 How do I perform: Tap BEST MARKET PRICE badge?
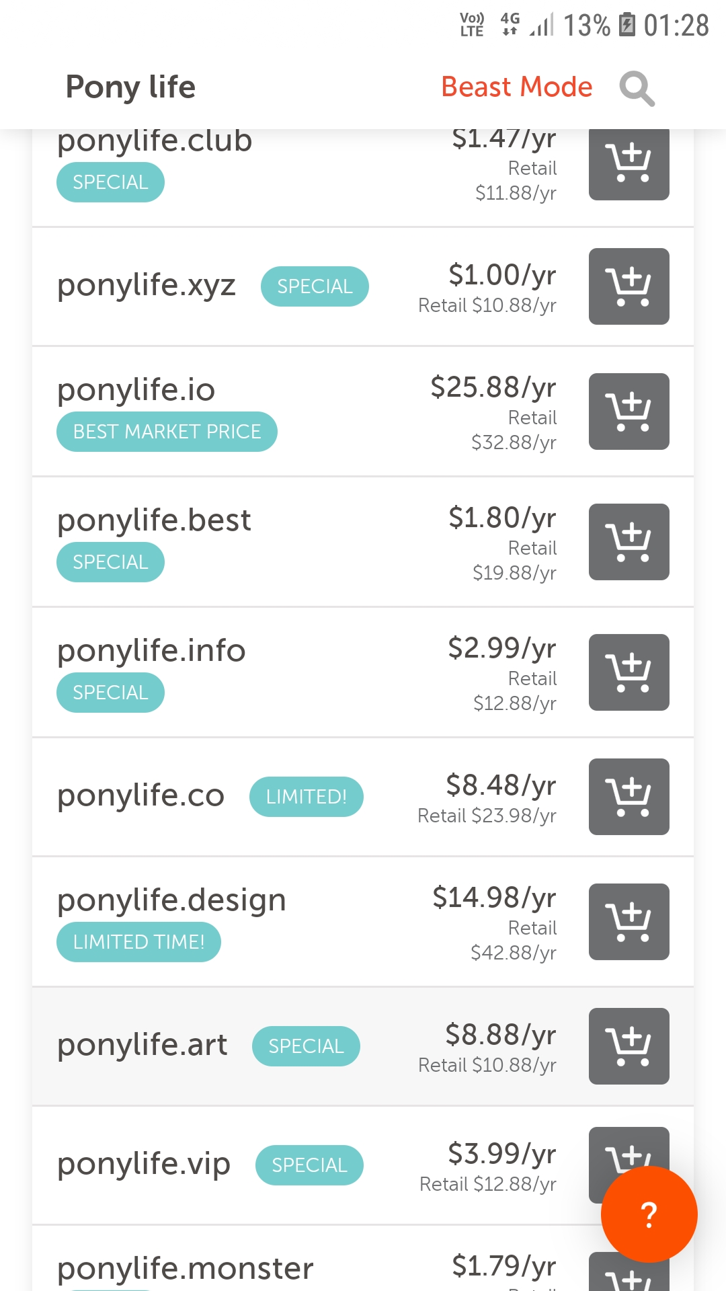click(x=167, y=432)
